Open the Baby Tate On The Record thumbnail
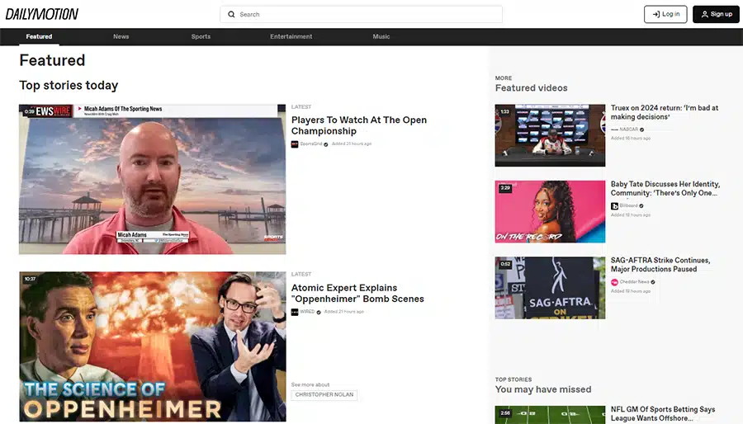This screenshot has width=743, height=424. pos(550,211)
